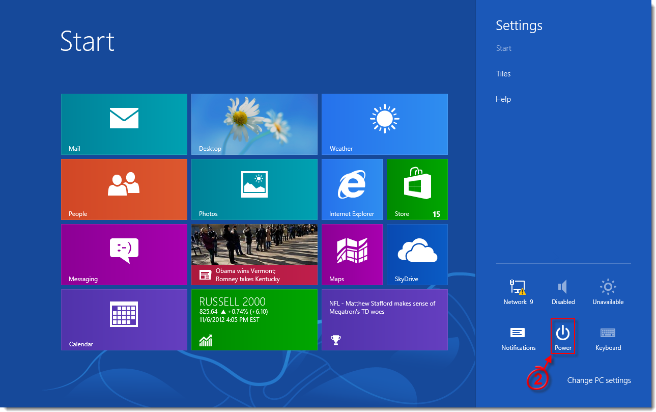Open the Mail tile
Viewport: 656px width, 412px height.
tap(124, 124)
